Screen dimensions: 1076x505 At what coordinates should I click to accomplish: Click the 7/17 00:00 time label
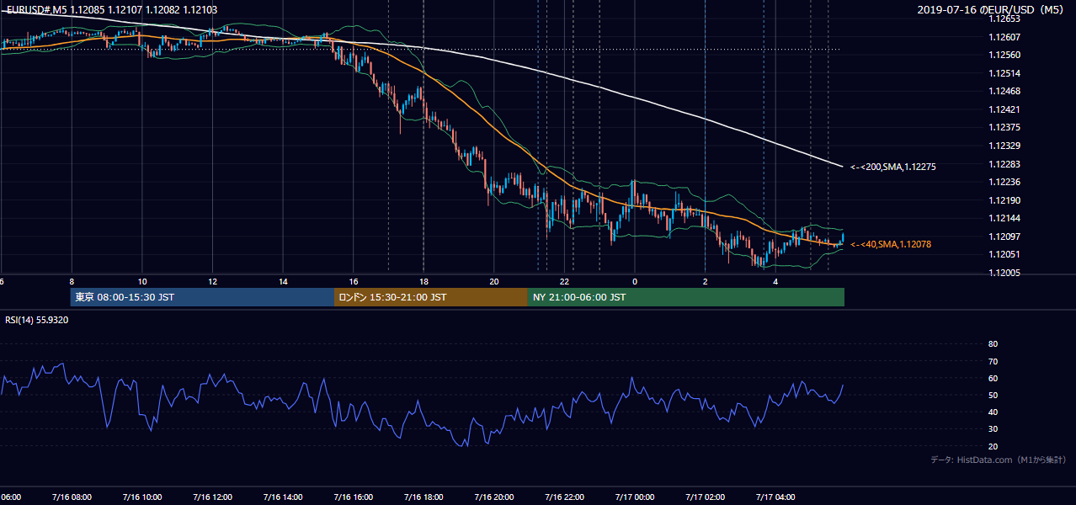point(635,497)
